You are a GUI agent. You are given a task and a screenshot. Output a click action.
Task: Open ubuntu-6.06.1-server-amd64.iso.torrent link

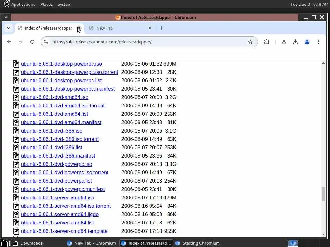click(66, 206)
